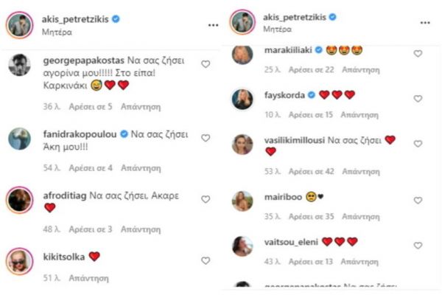Screen dimensions: 442x295
Task: Tap the heart beside afroditiag's comment
Action: click(206, 197)
